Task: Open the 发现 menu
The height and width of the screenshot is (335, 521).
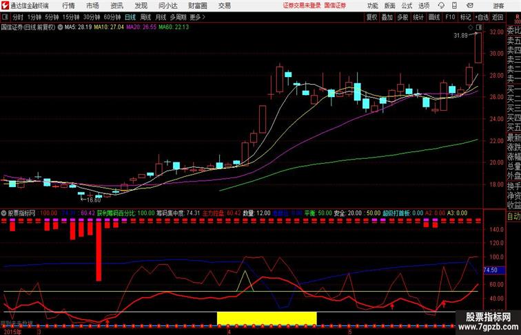Action: pos(141,6)
